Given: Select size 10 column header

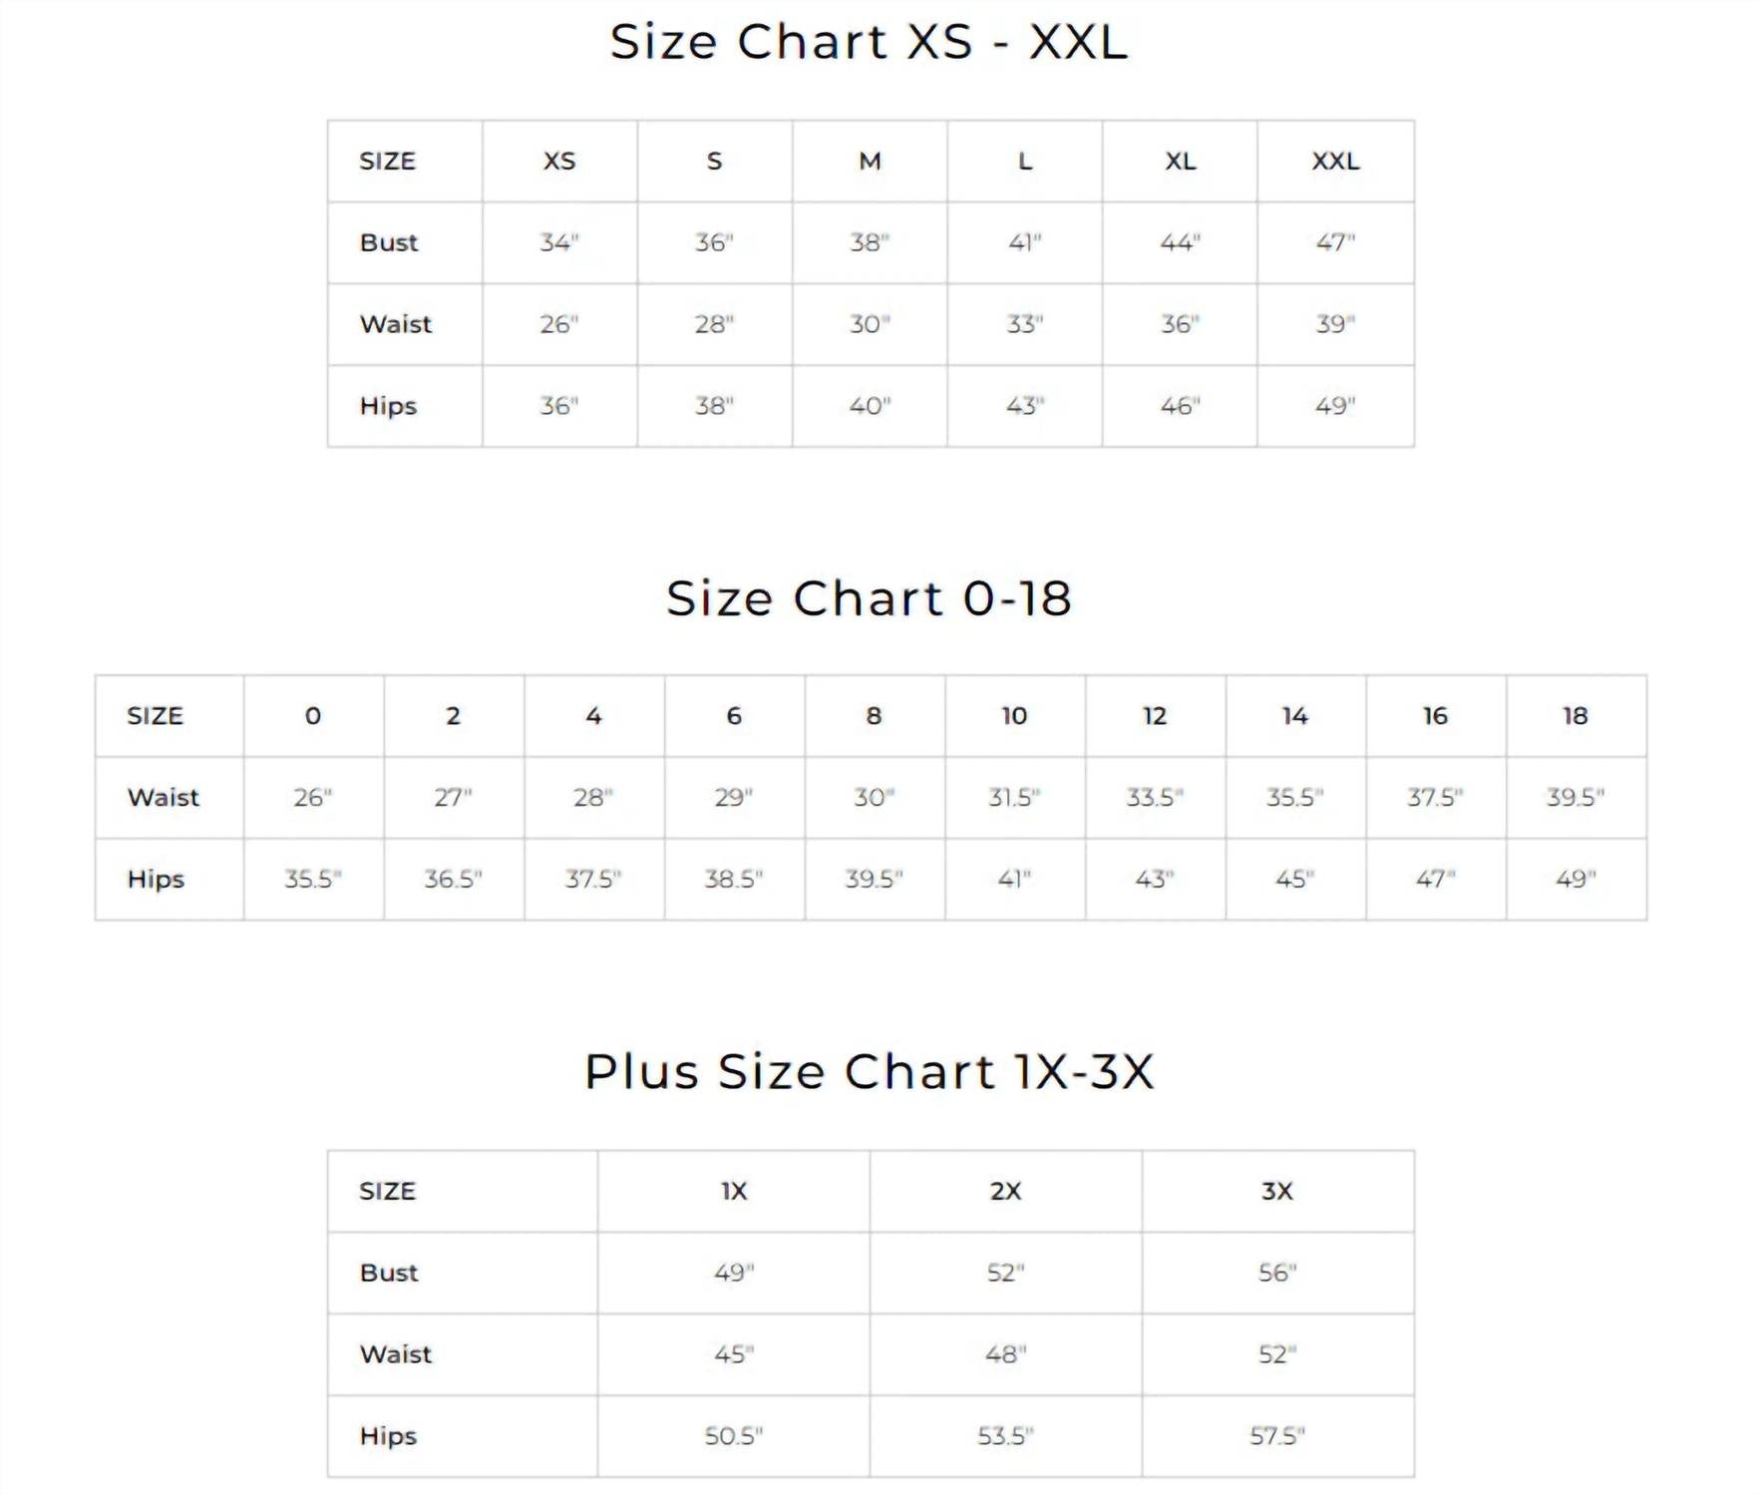Looking at the screenshot, I should tap(1014, 716).
